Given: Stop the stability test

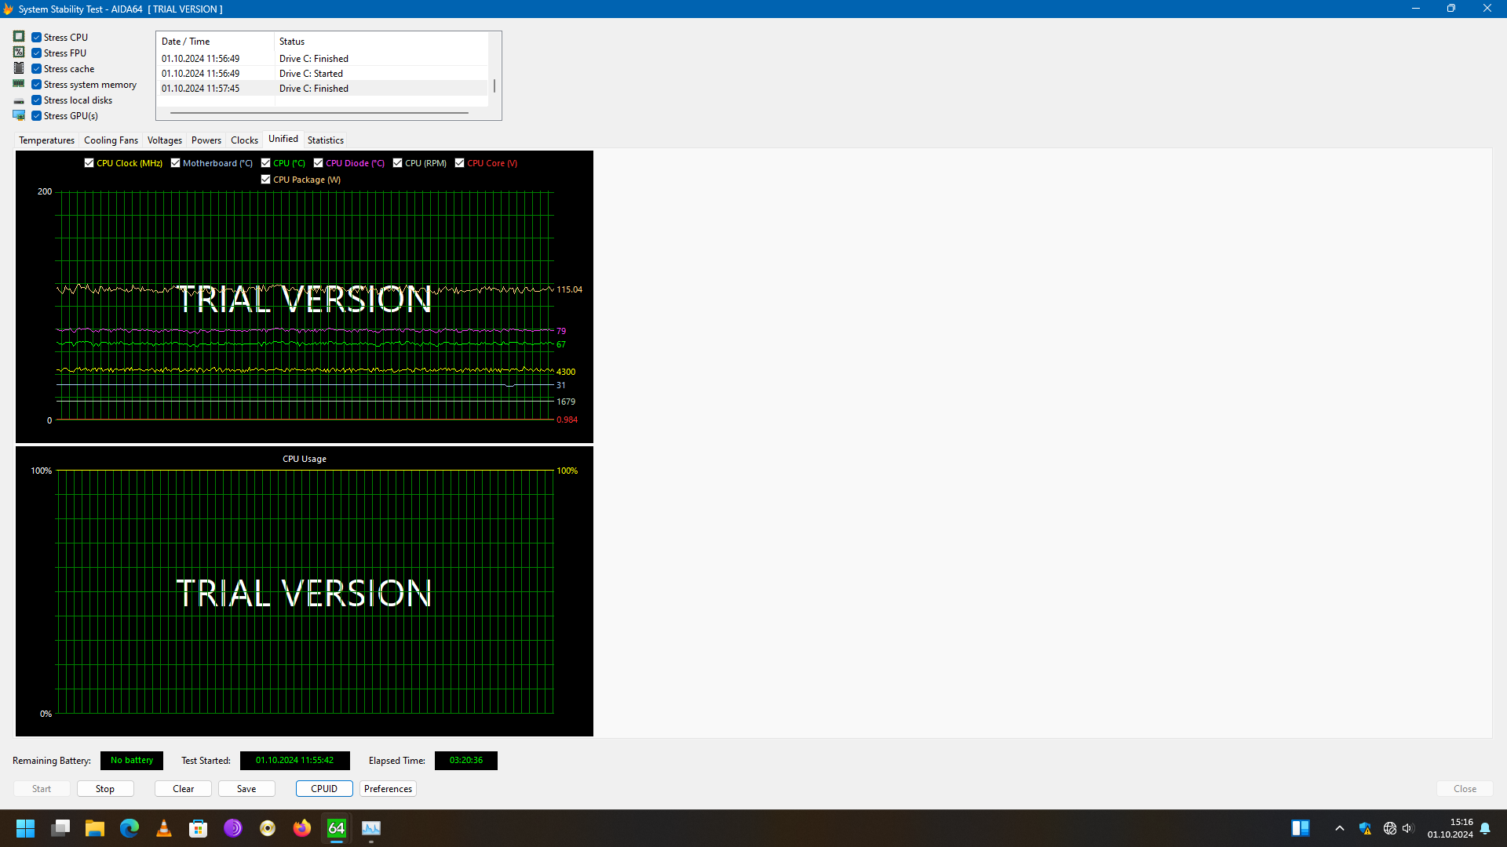Looking at the screenshot, I should [105, 789].
